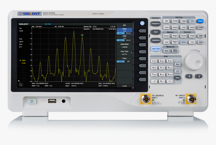216x145 pixels.
Task: Push the power button
Action: click(32, 101)
